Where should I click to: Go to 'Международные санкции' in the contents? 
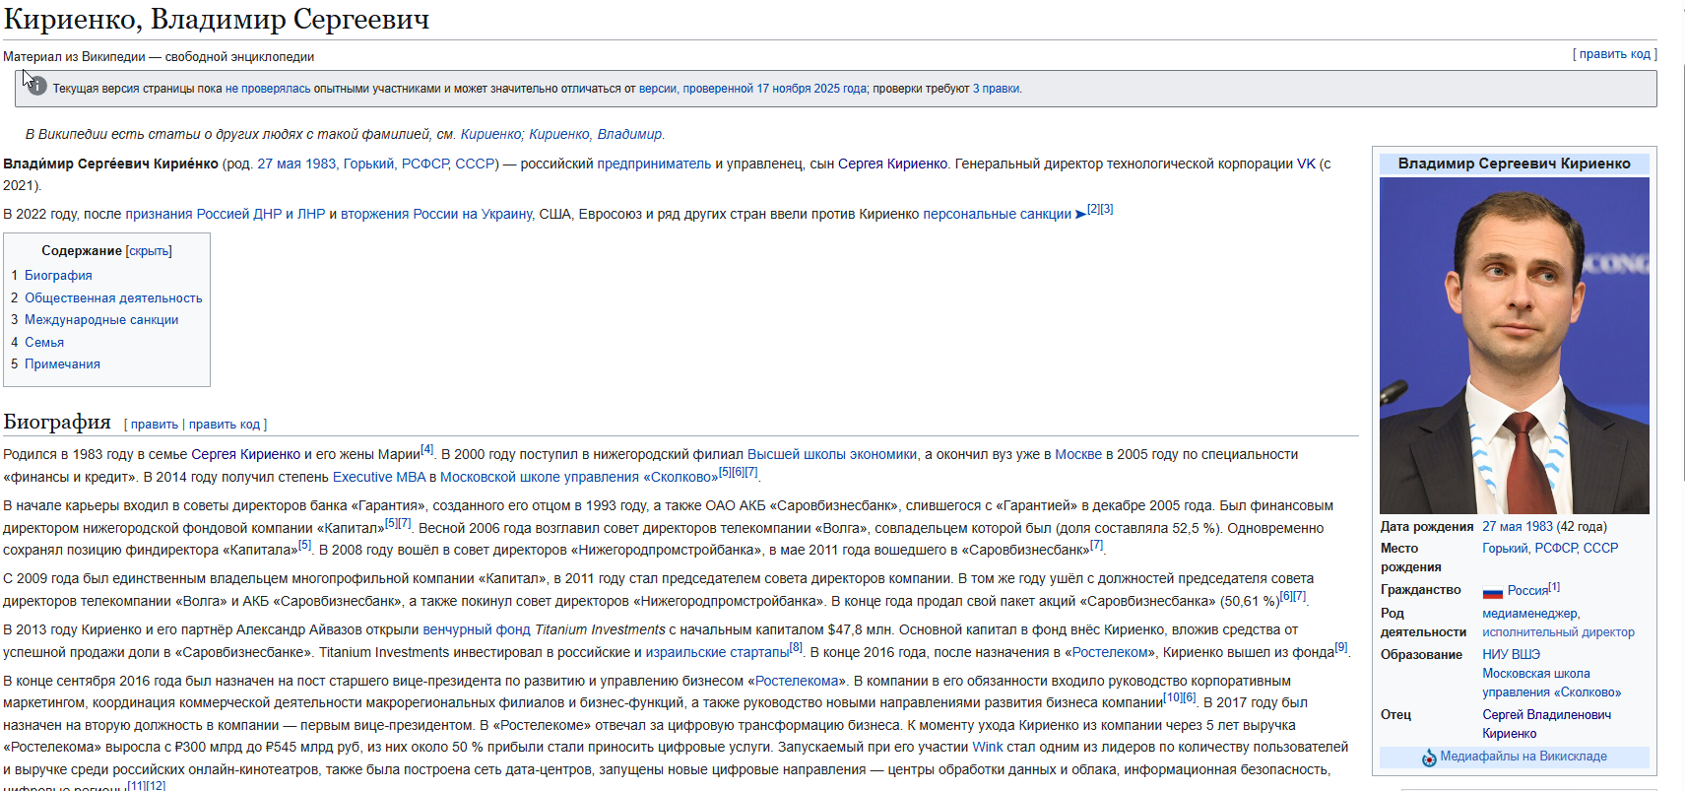[101, 320]
